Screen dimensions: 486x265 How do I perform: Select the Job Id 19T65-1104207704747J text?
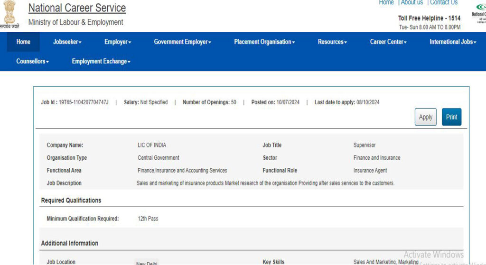click(75, 102)
